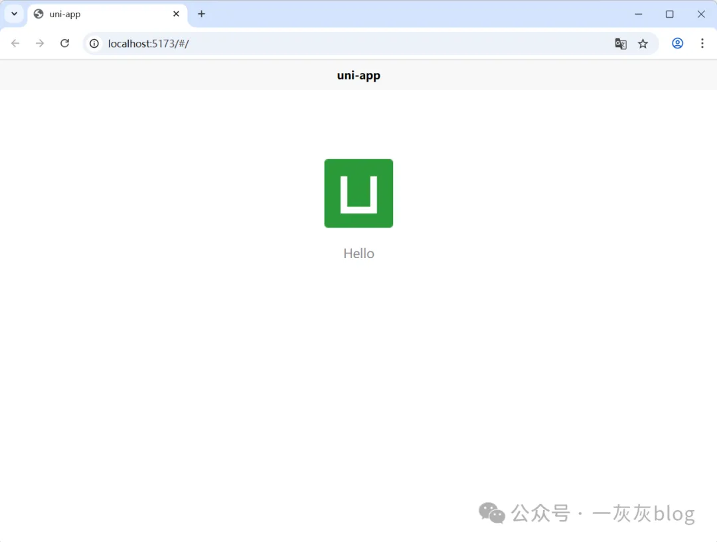Open the Google Translate page option

click(621, 44)
